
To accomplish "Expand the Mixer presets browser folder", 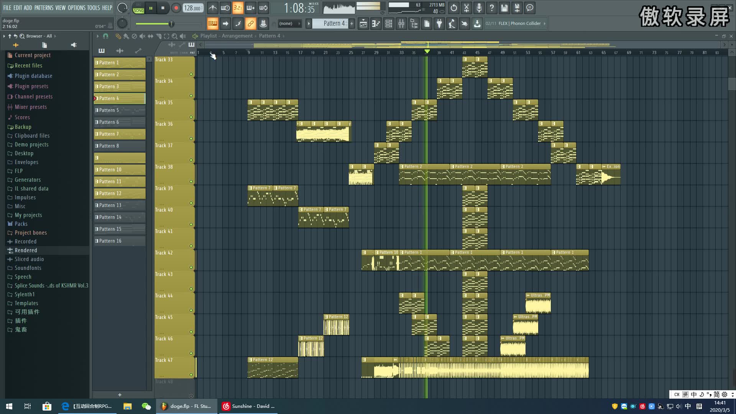I will click(x=31, y=107).
